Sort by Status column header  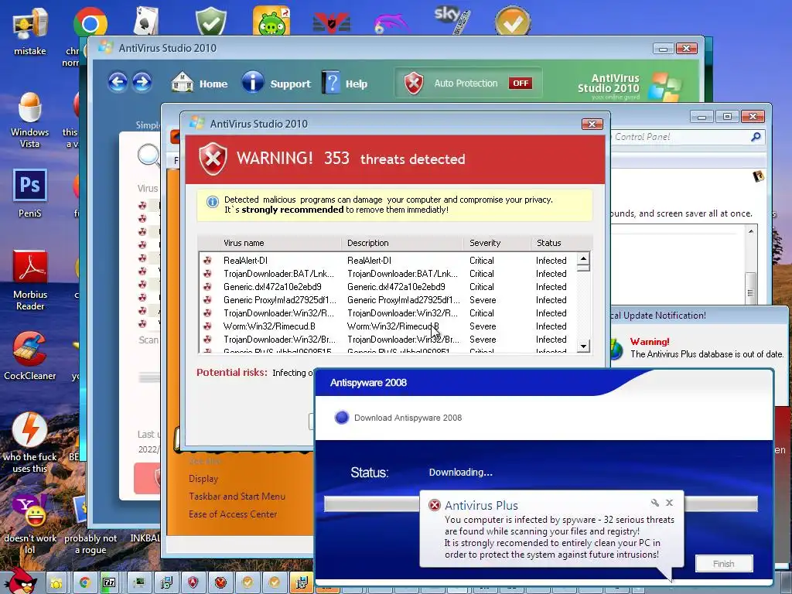point(561,243)
